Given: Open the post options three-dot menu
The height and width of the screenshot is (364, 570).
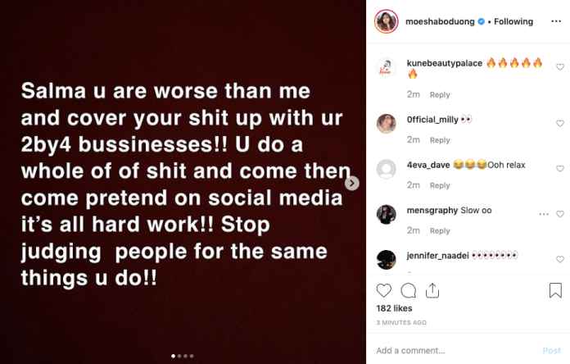Looking at the screenshot, I should [556, 21].
